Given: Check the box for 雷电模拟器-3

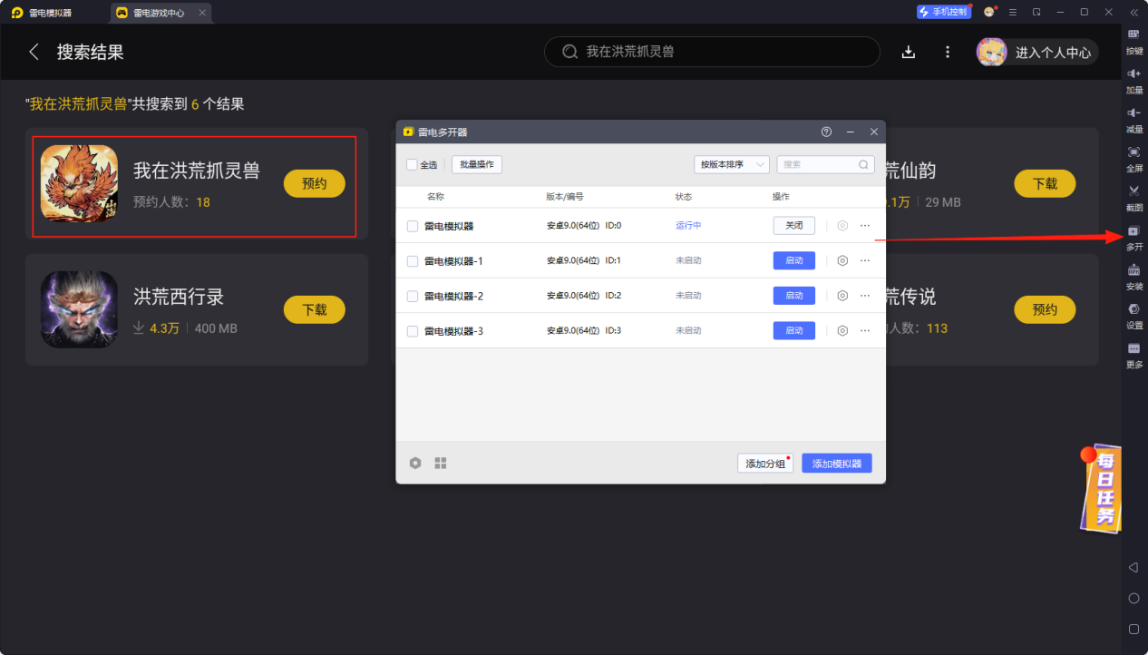Looking at the screenshot, I should tap(413, 331).
